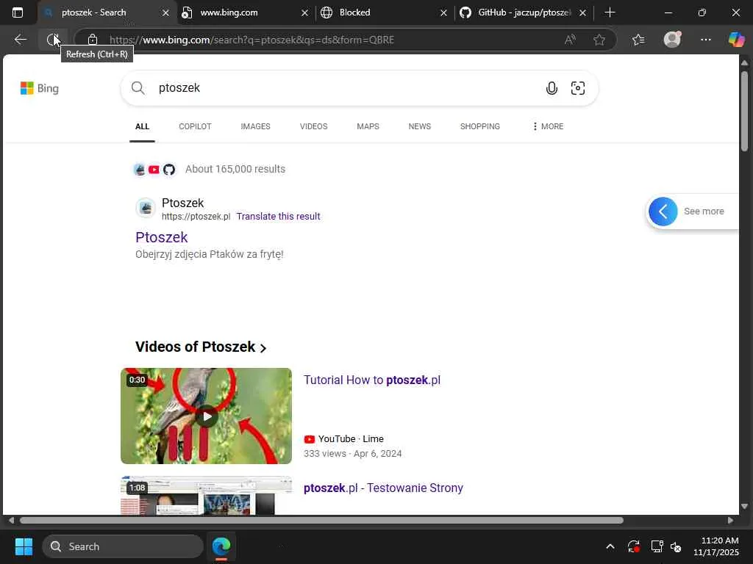Click the GitHub source icon near results count
Viewport: 753px width, 564px height.
point(169,170)
